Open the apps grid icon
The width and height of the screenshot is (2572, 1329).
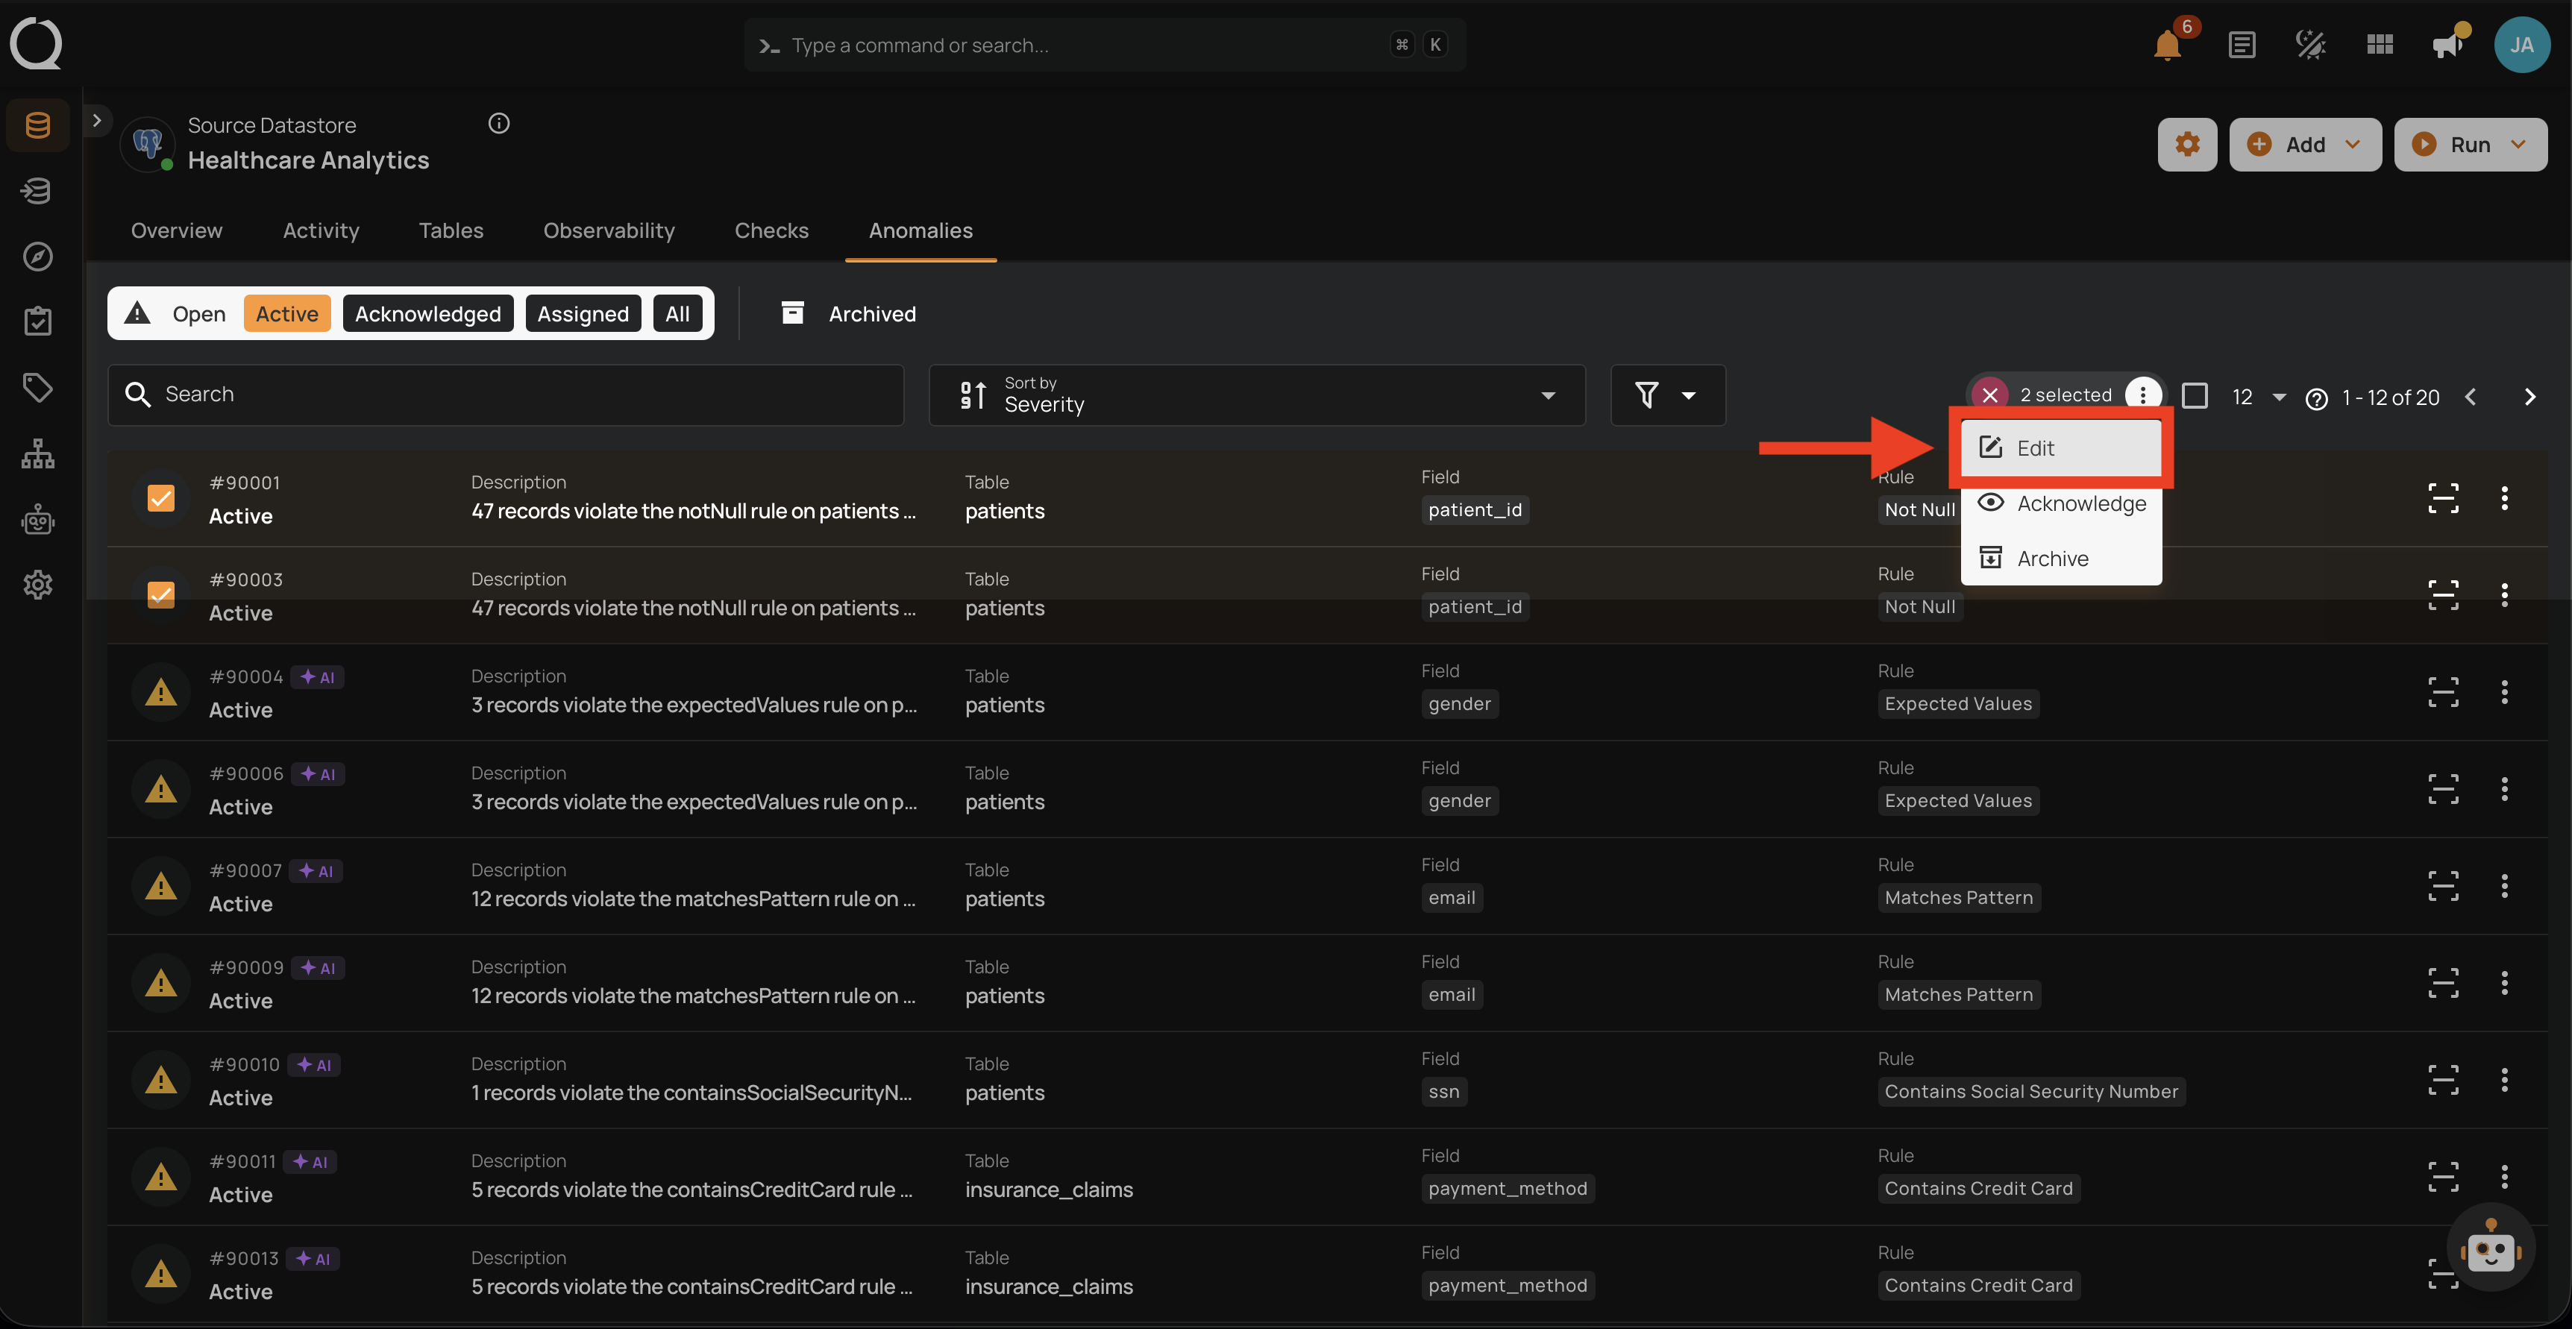pos(2380,45)
